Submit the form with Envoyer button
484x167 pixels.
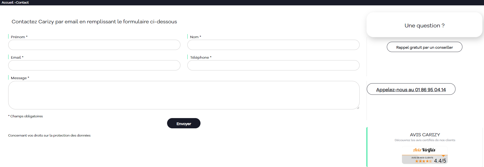coord(184,123)
